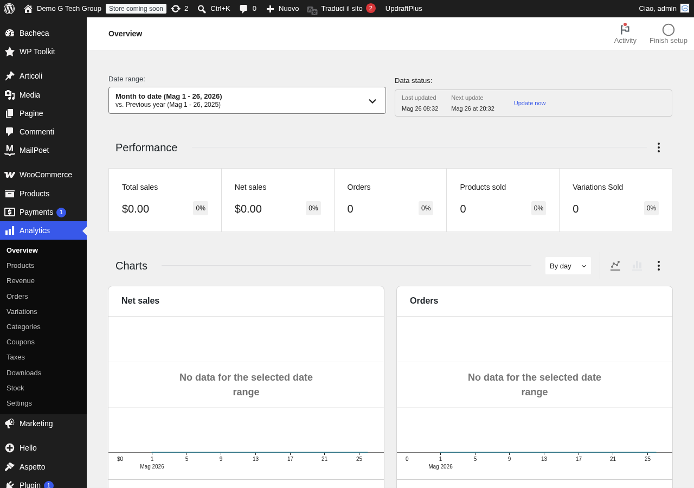This screenshot has width=694, height=488.
Task: Click the Analytics bar chart icon
Action: [x=10, y=230]
